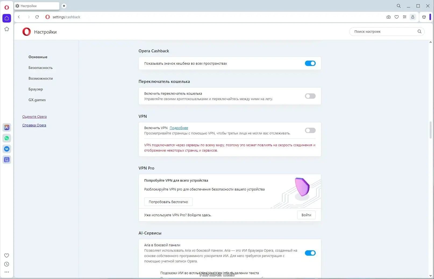The width and height of the screenshot is (434, 279).
Task: Click the Включить переключатель кошелька label
Action: pyautogui.click(x=173, y=94)
